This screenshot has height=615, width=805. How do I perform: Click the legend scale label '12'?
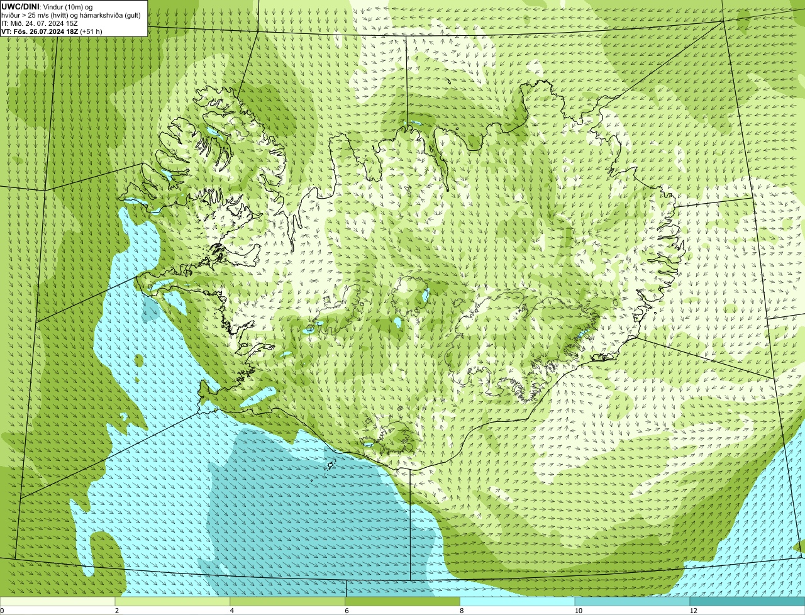point(693,611)
